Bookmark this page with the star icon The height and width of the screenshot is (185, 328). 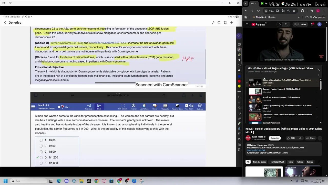pos(294,11)
